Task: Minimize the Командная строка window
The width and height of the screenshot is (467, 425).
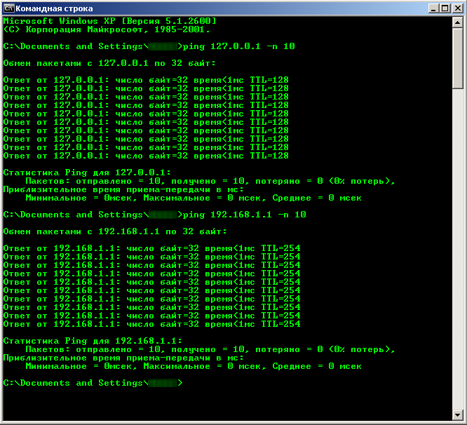Action: pyautogui.click(x=432, y=8)
